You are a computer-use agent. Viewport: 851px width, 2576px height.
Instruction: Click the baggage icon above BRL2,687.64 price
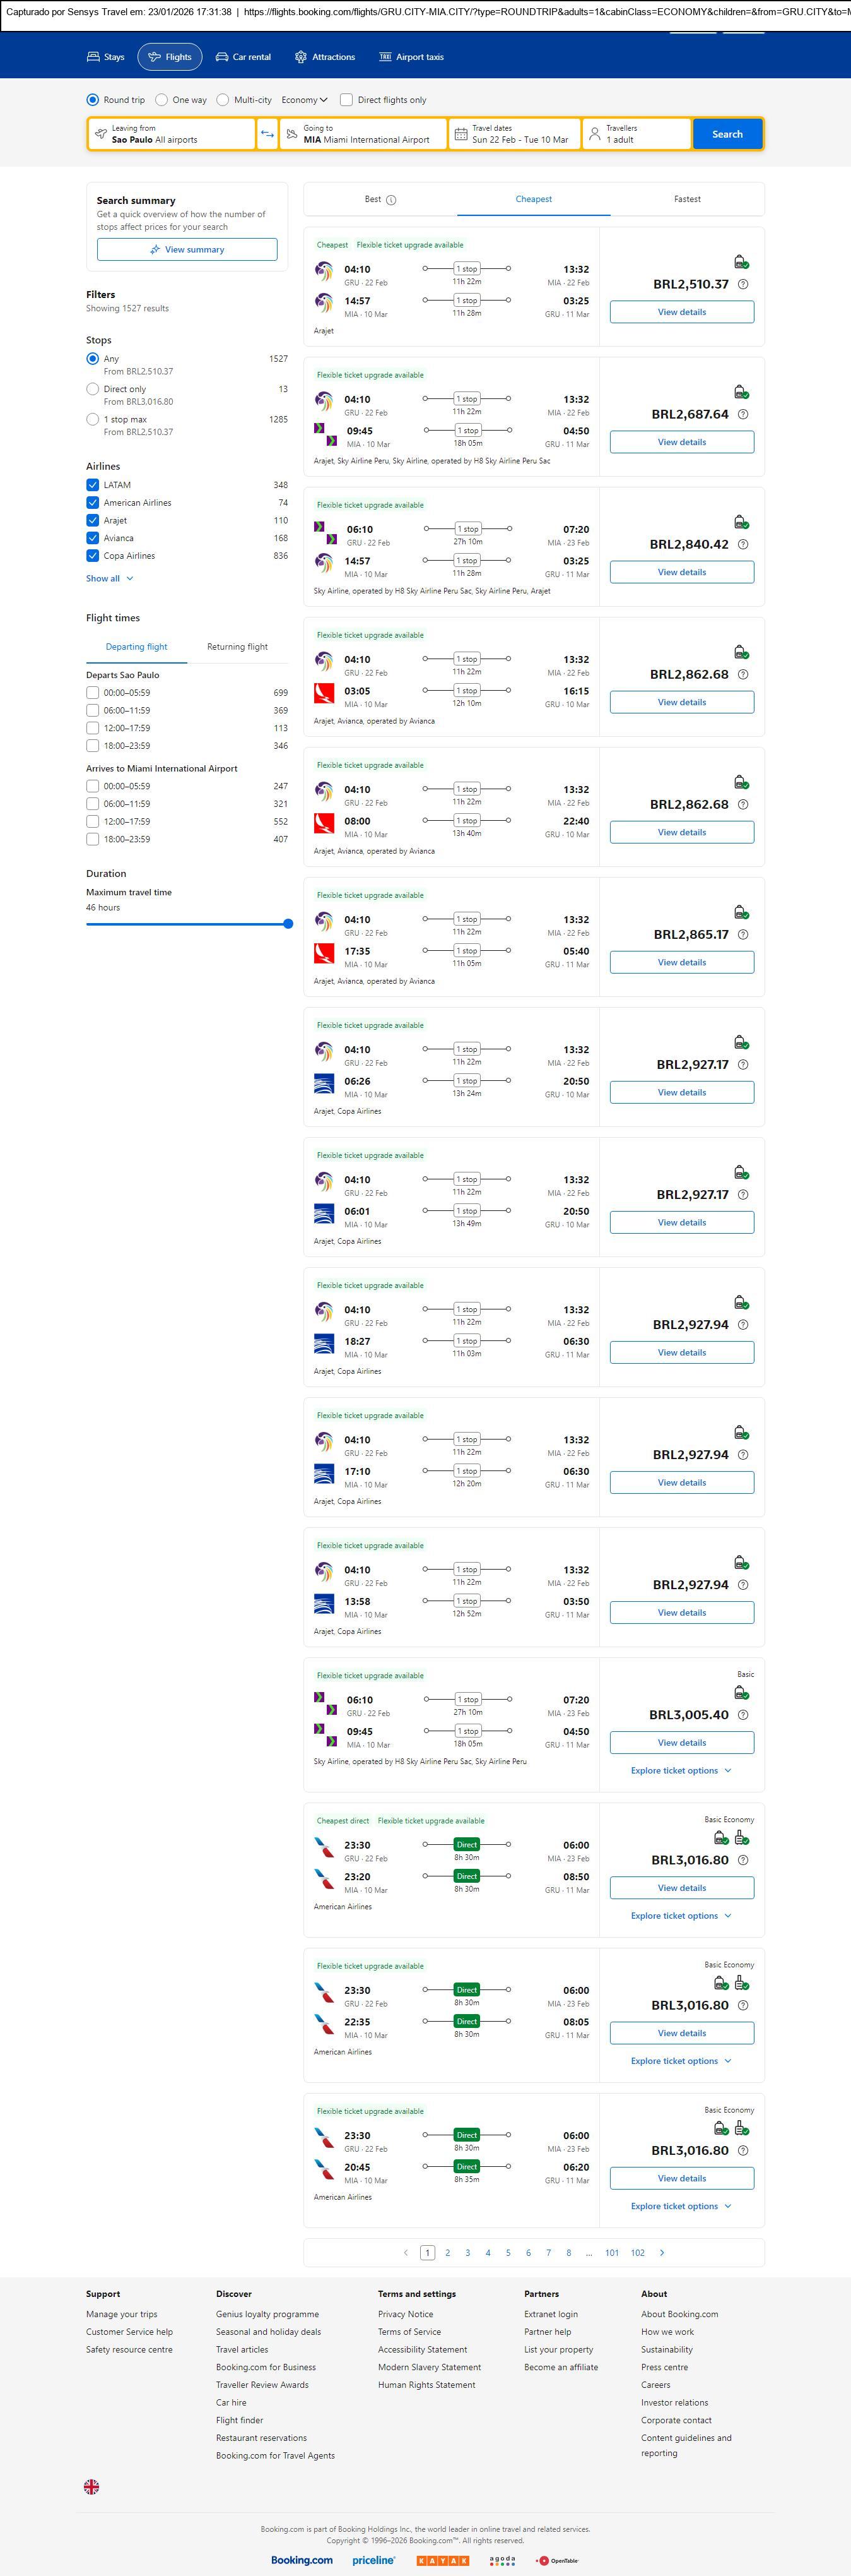741,392
